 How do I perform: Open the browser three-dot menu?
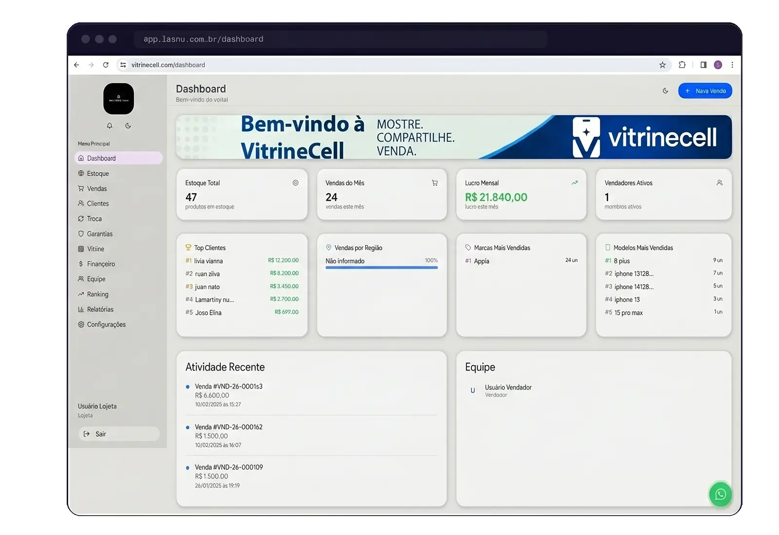click(732, 65)
